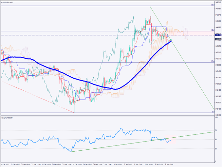
Task: Click the 146.210 value on price scale
Action: tap(218, 2)
